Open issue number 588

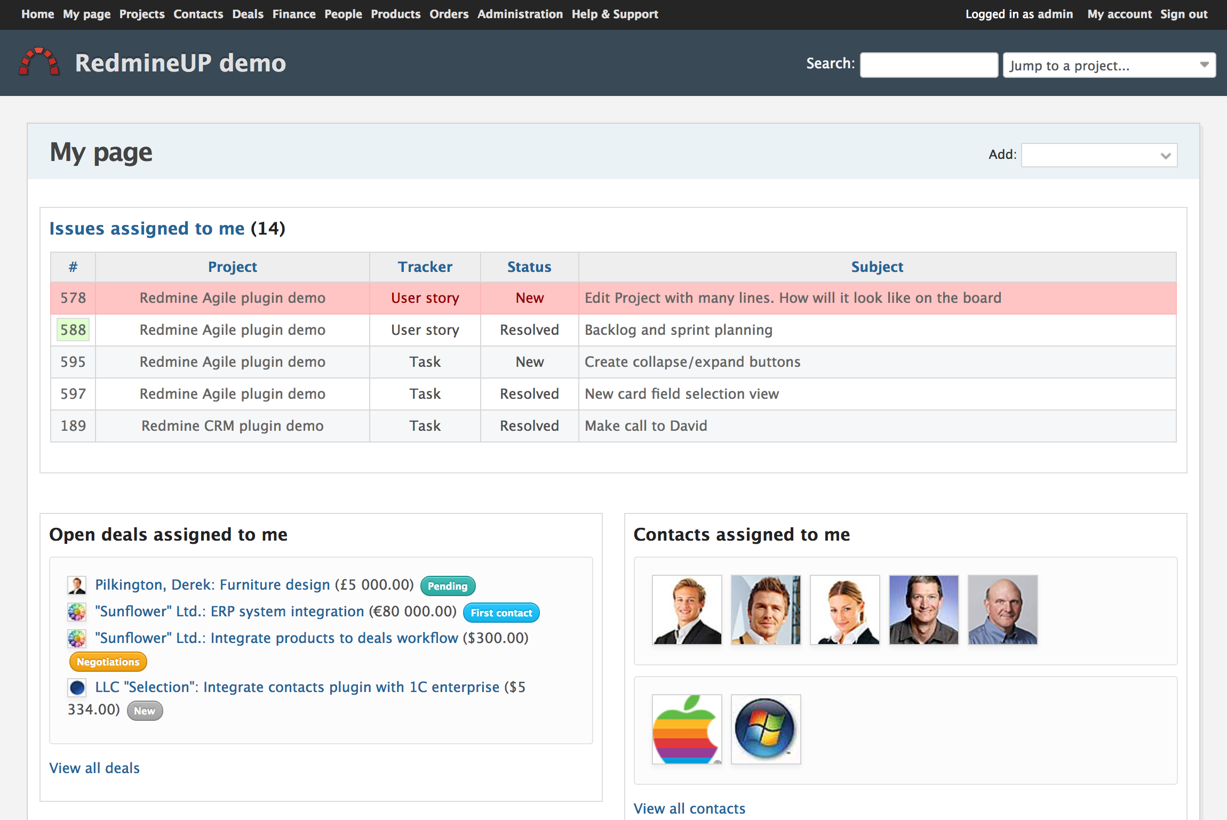(x=73, y=329)
